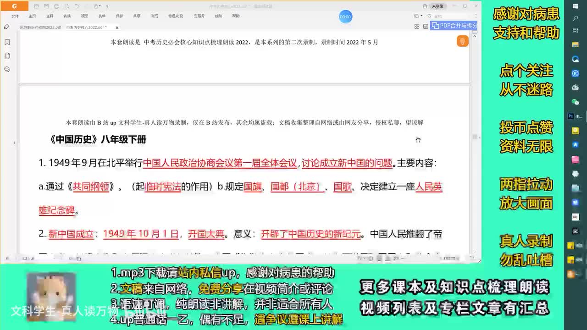
Task: Open the Windows Start button
Action: click(576, 6)
